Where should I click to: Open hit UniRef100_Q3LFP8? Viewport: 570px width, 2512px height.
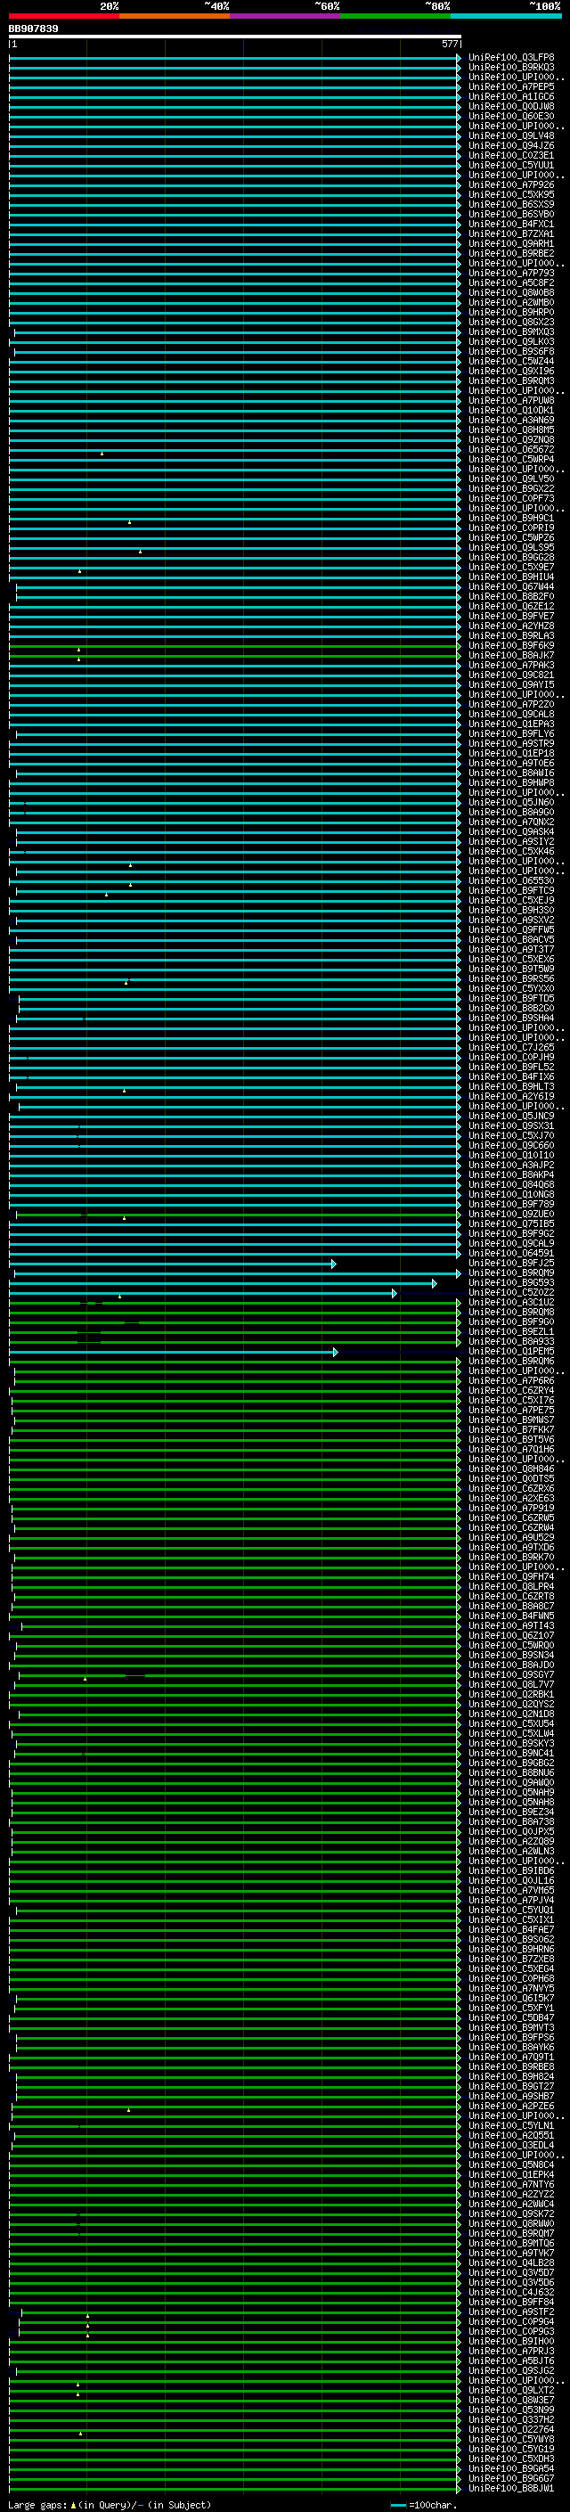511,58
